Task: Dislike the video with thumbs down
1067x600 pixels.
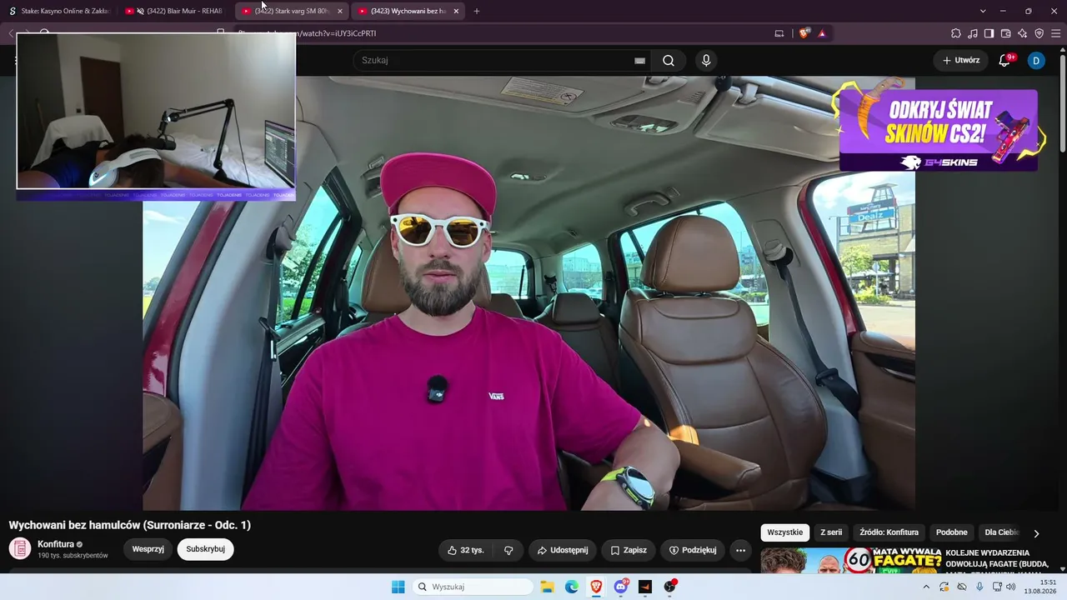Action: pyautogui.click(x=508, y=550)
